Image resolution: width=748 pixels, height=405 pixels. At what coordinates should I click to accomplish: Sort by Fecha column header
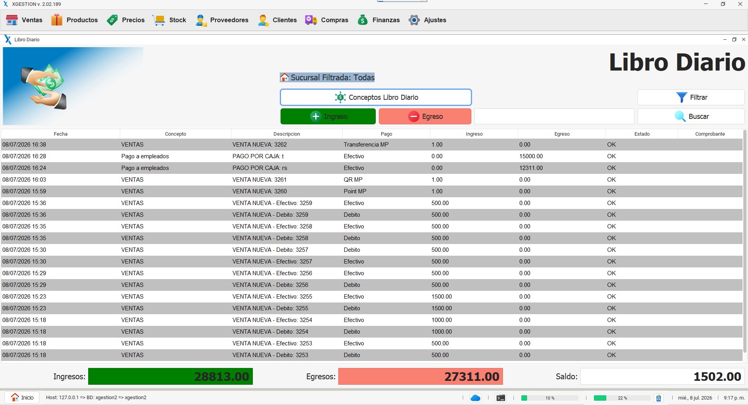click(60, 134)
